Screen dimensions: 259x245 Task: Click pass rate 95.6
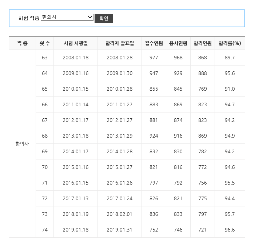click(230, 73)
